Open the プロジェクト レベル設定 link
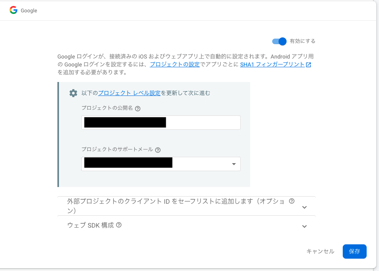The width and height of the screenshot is (379, 271). click(129, 93)
